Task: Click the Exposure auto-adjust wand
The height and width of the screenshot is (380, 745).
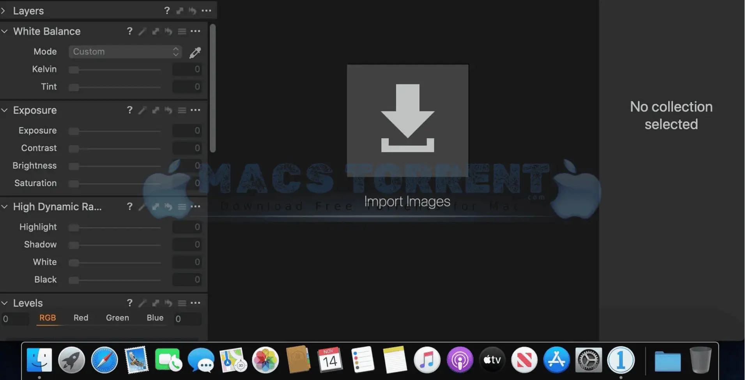Action: (x=142, y=111)
